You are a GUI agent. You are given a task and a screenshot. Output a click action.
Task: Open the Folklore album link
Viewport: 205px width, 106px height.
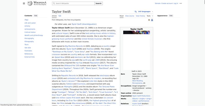tap(69, 84)
